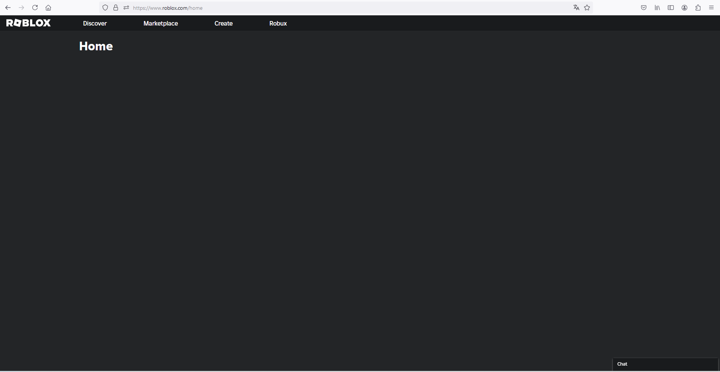Open the Extensions puzzle-piece icon
Viewport: 720px width, 372px height.
pos(698,8)
